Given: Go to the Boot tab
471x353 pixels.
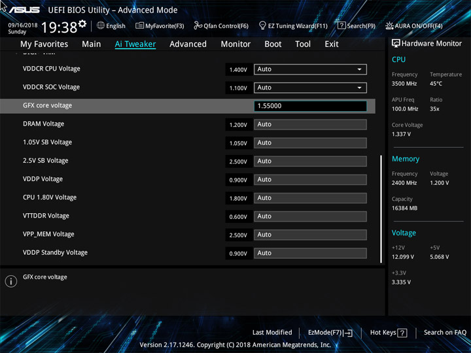Looking at the screenshot, I should pos(273,44).
